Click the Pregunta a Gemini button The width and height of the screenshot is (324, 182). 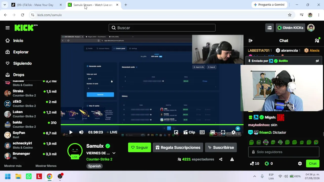269,5
